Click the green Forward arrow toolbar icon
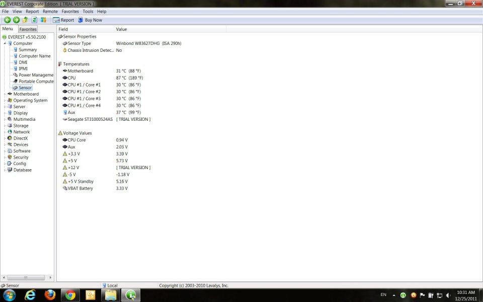The image size is (483, 302). [16, 20]
